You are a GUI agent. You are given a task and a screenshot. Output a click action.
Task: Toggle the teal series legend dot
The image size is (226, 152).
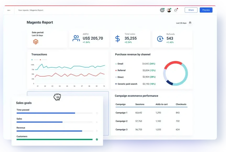32,60
